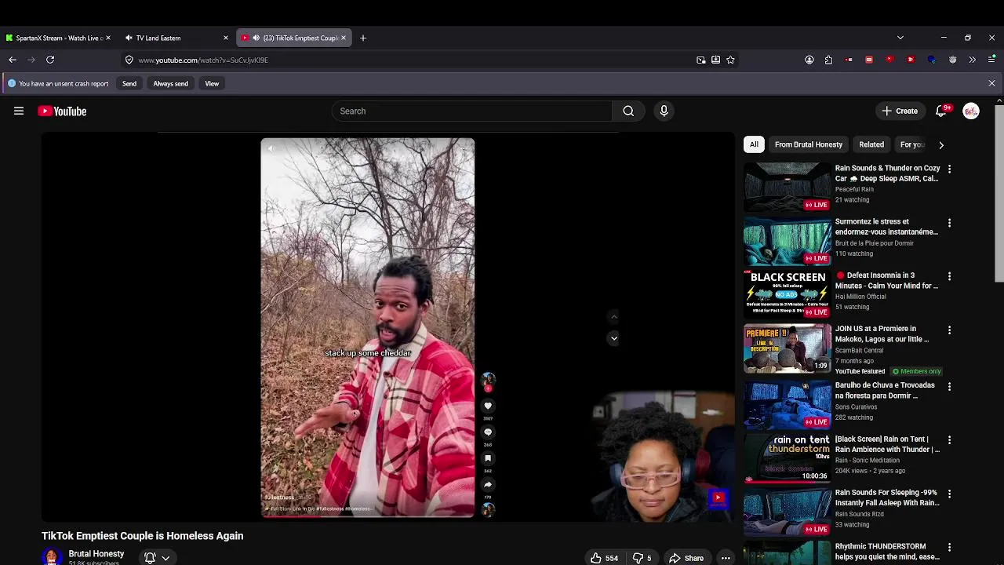This screenshot has height=565, width=1004.
Task: Click the install-app address bar icon
Action: (715, 60)
